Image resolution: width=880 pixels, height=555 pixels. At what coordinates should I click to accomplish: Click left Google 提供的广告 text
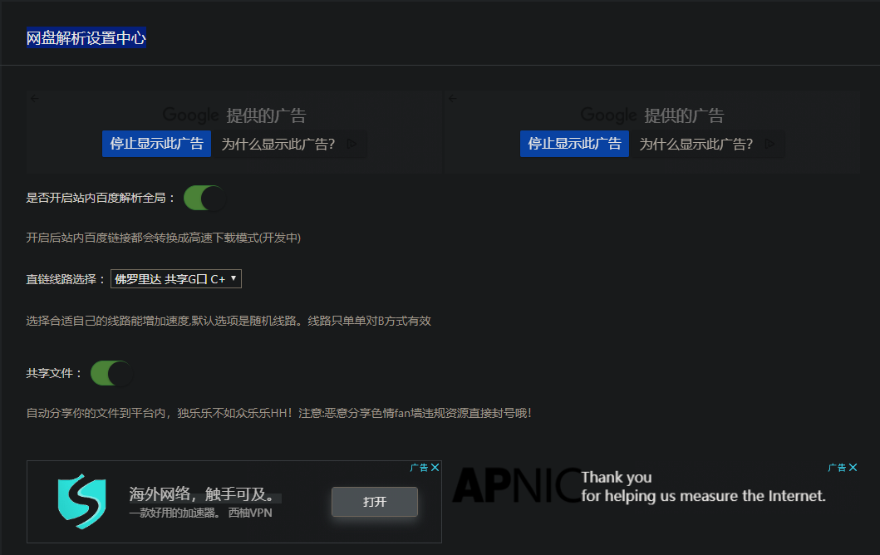[234, 115]
